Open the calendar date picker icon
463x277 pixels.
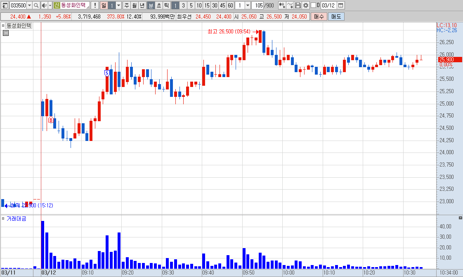click(340, 5)
